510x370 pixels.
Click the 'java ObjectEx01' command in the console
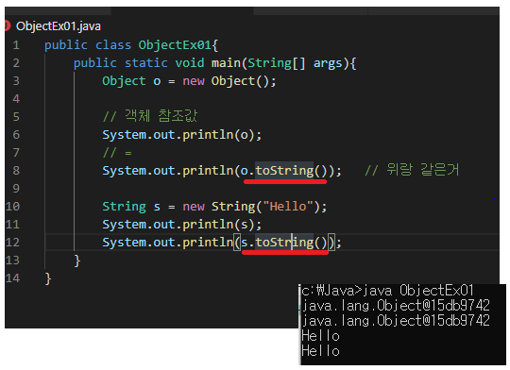click(x=417, y=291)
